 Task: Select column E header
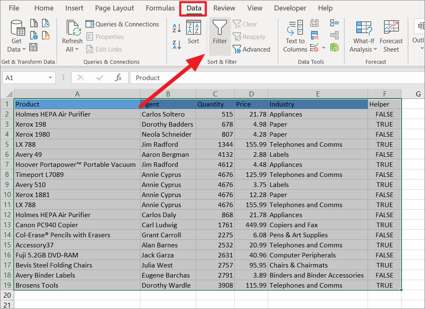(x=318, y=94)
